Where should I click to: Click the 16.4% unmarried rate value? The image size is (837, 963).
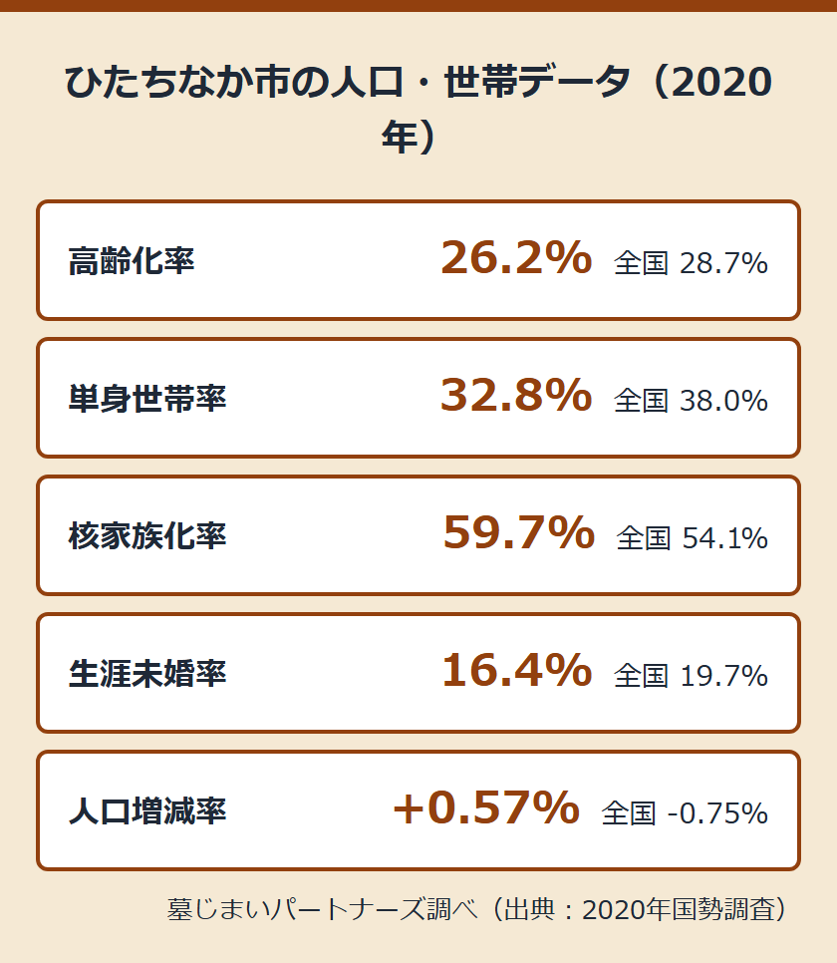pos(516,670)
